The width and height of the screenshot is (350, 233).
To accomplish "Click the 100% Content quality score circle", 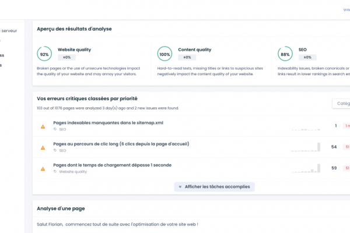I will tap(164, 54).
